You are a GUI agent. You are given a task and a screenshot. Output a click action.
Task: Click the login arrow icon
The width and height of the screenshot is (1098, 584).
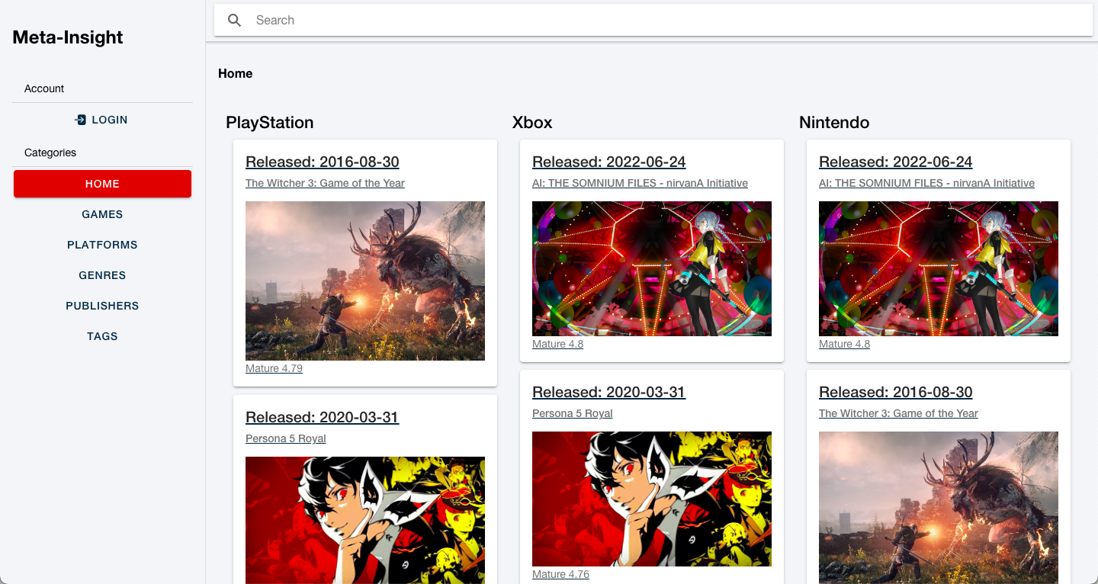[81, 120]
